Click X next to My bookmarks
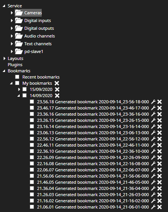The height and width of the screenshot is (212, 168). 57,83
